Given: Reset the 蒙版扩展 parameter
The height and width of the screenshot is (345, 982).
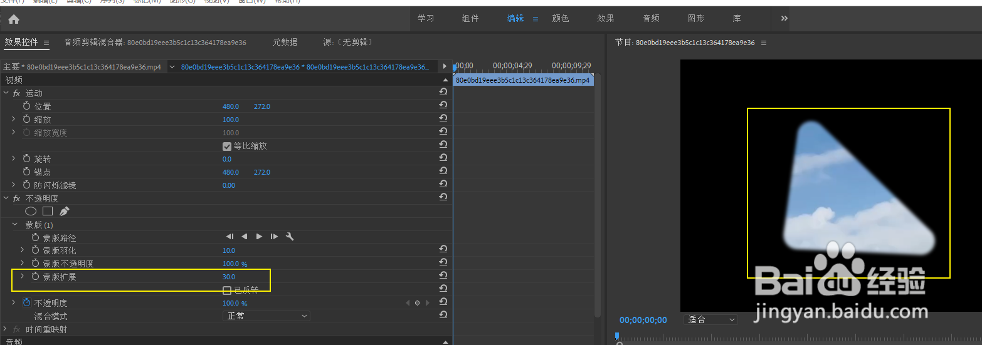Looking at the screenshot, I should [x=443, y=275].
